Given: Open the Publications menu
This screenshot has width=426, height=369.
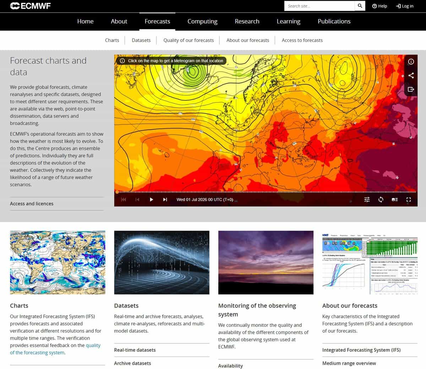Looking at the screenshot, I should [x=334, y=21].
